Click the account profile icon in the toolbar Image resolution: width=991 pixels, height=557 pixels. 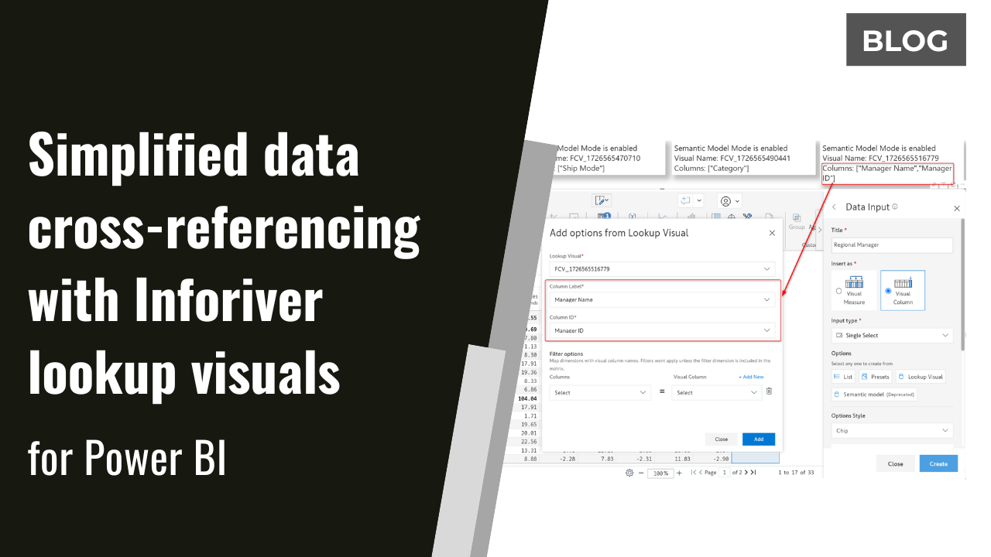coord(725,200)
